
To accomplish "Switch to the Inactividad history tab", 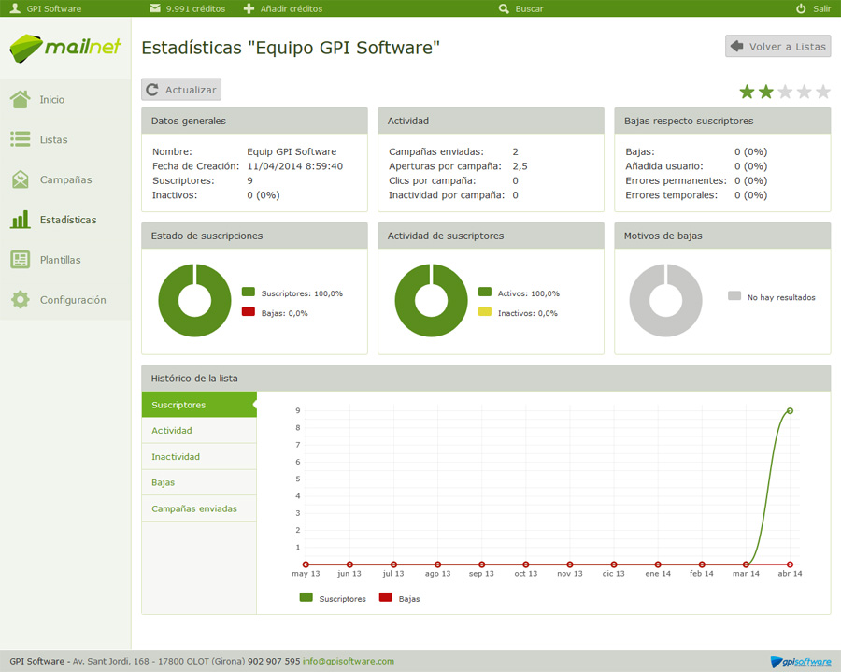I will coord(199,456).
